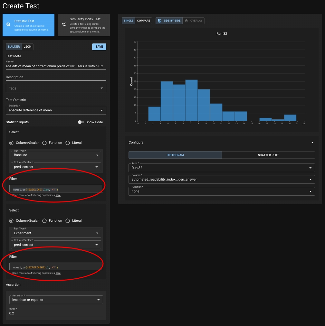Expand the Assertion type dropdown
The width and height of the screenshot is (325, 326).
[56, 300]
